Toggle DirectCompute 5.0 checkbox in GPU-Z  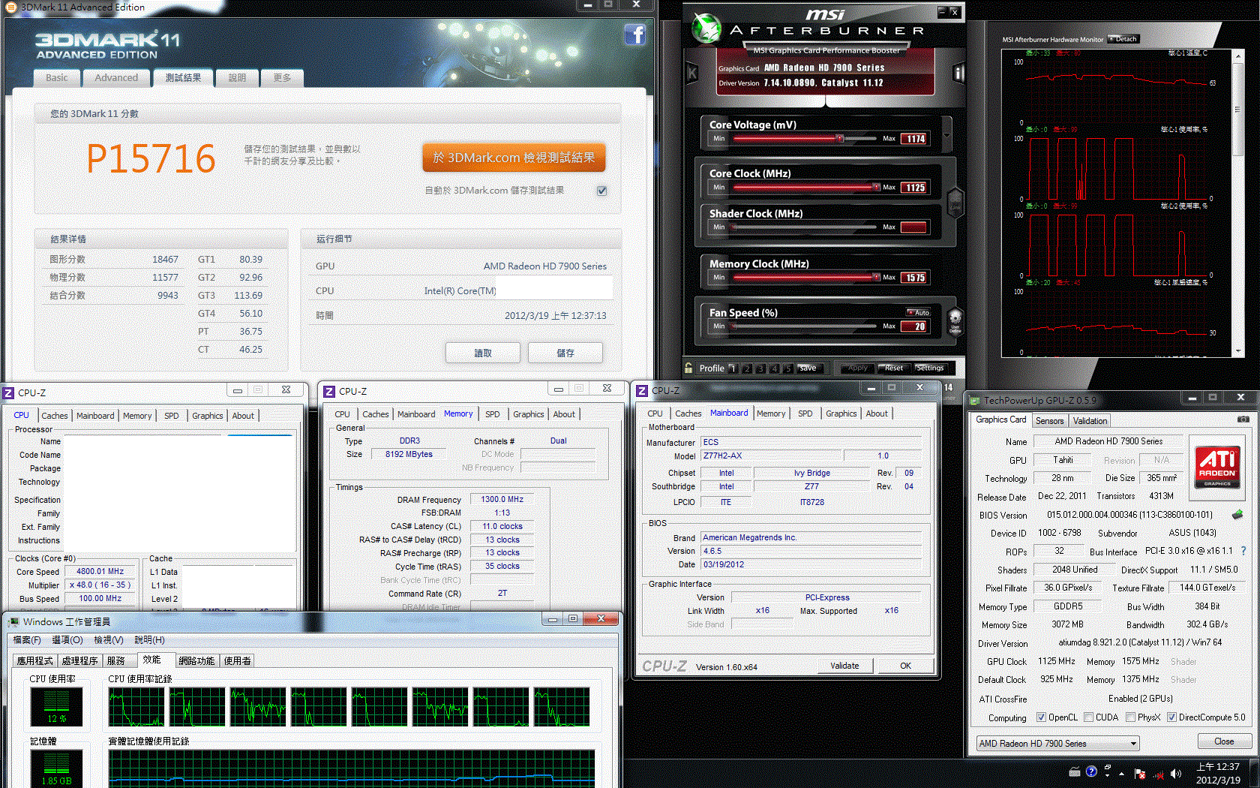1171,717
